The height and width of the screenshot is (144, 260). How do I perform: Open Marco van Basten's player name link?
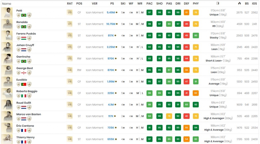(x=28, y=114)
